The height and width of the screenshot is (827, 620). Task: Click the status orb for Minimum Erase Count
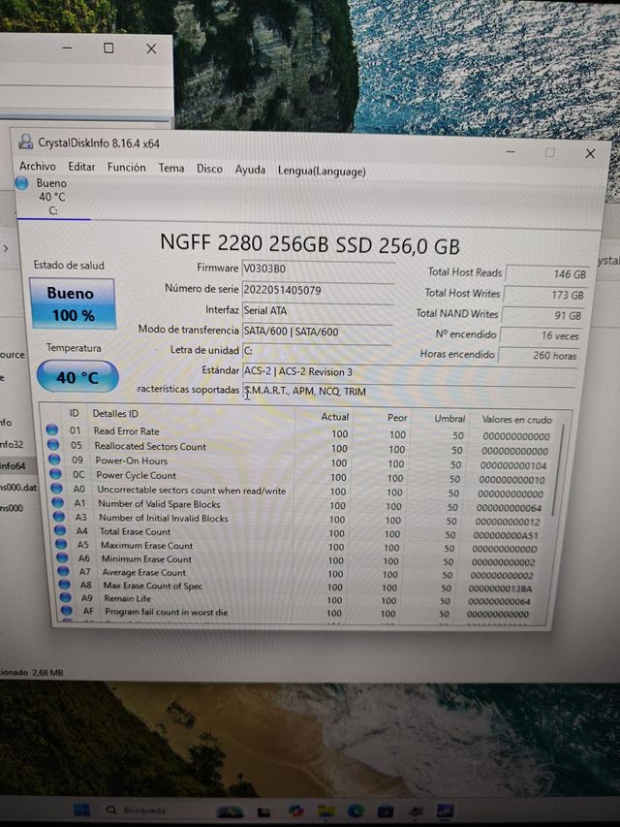coord(62,557)
